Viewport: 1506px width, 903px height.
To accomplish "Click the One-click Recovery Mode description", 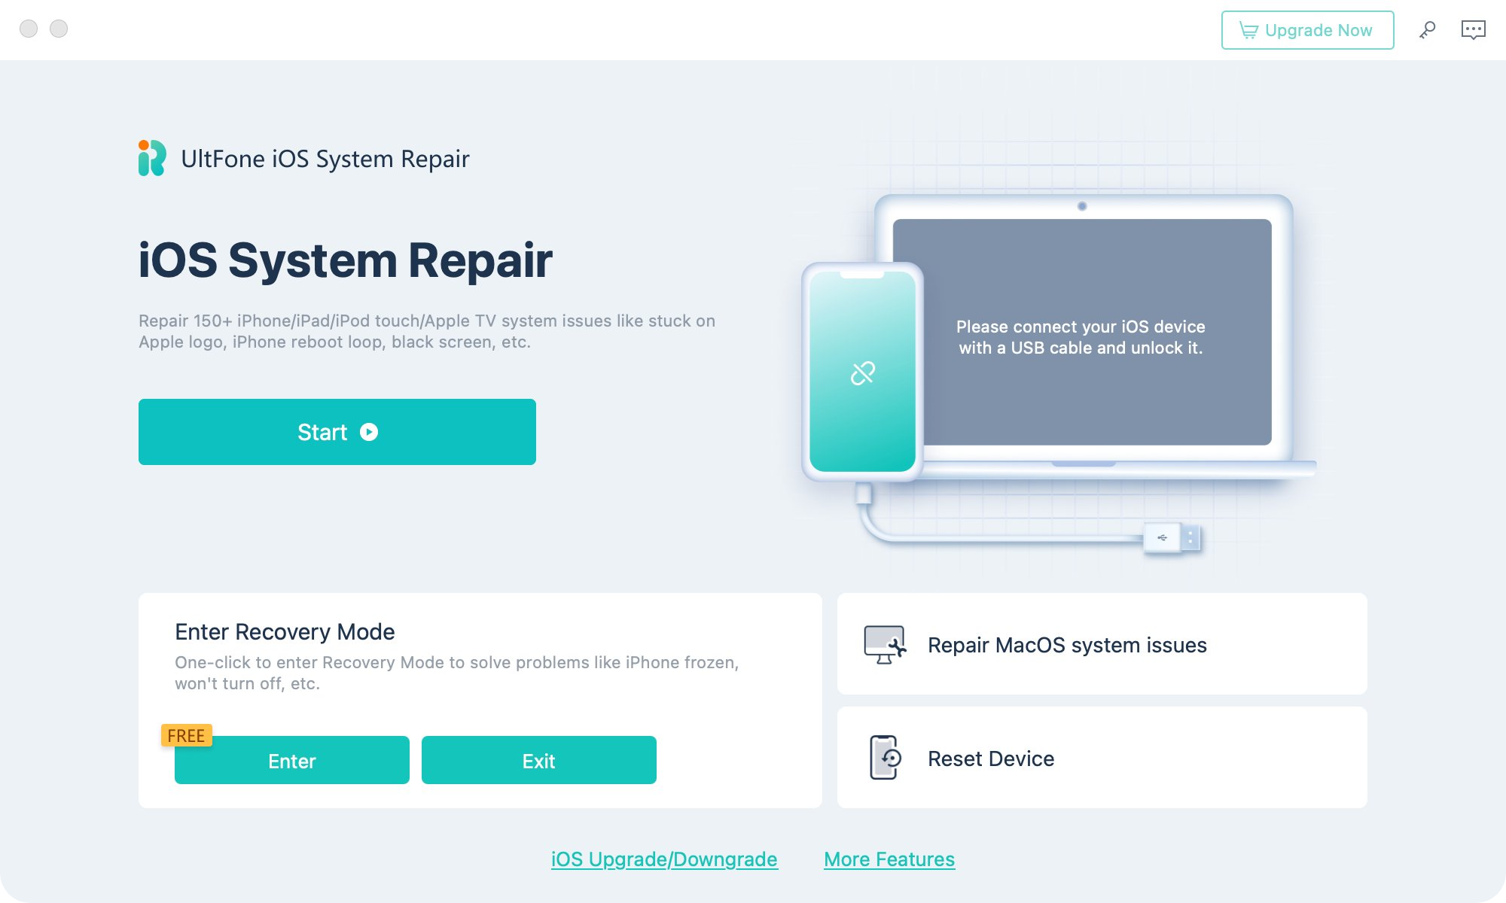I will (x=457, y=673).
